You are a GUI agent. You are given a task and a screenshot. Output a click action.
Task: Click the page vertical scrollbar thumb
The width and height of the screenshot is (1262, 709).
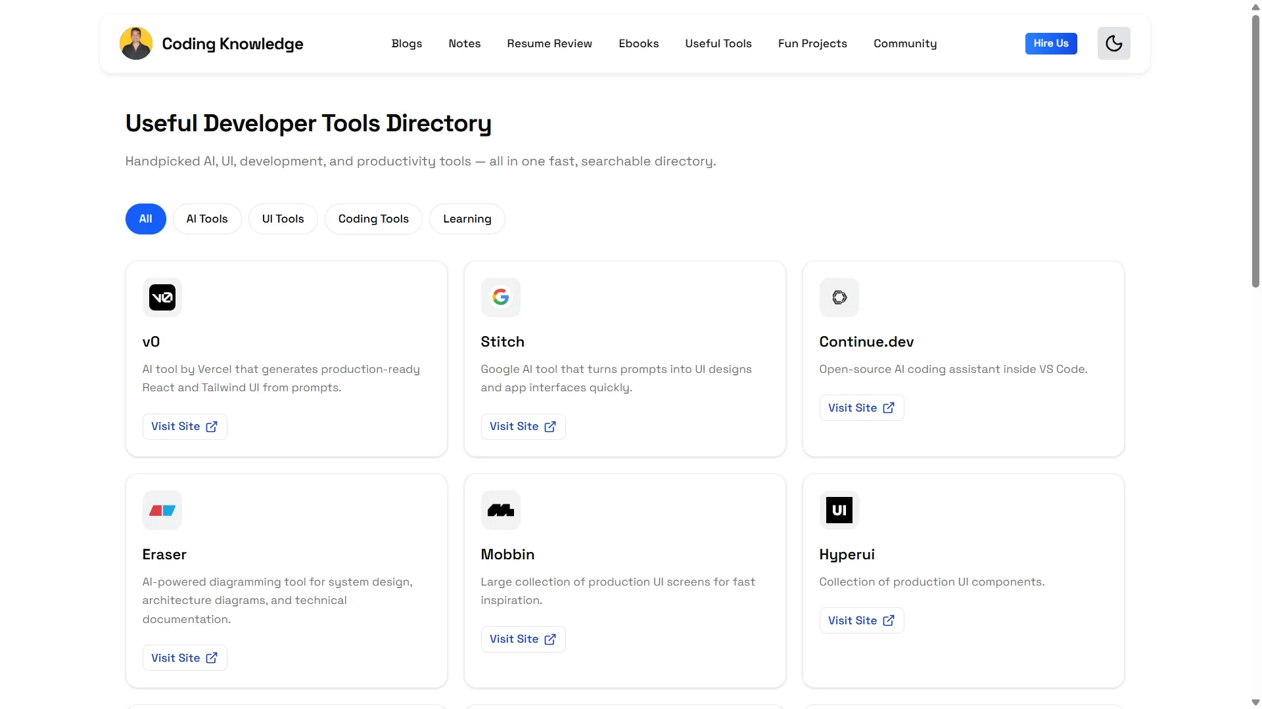coord(1255,151)
